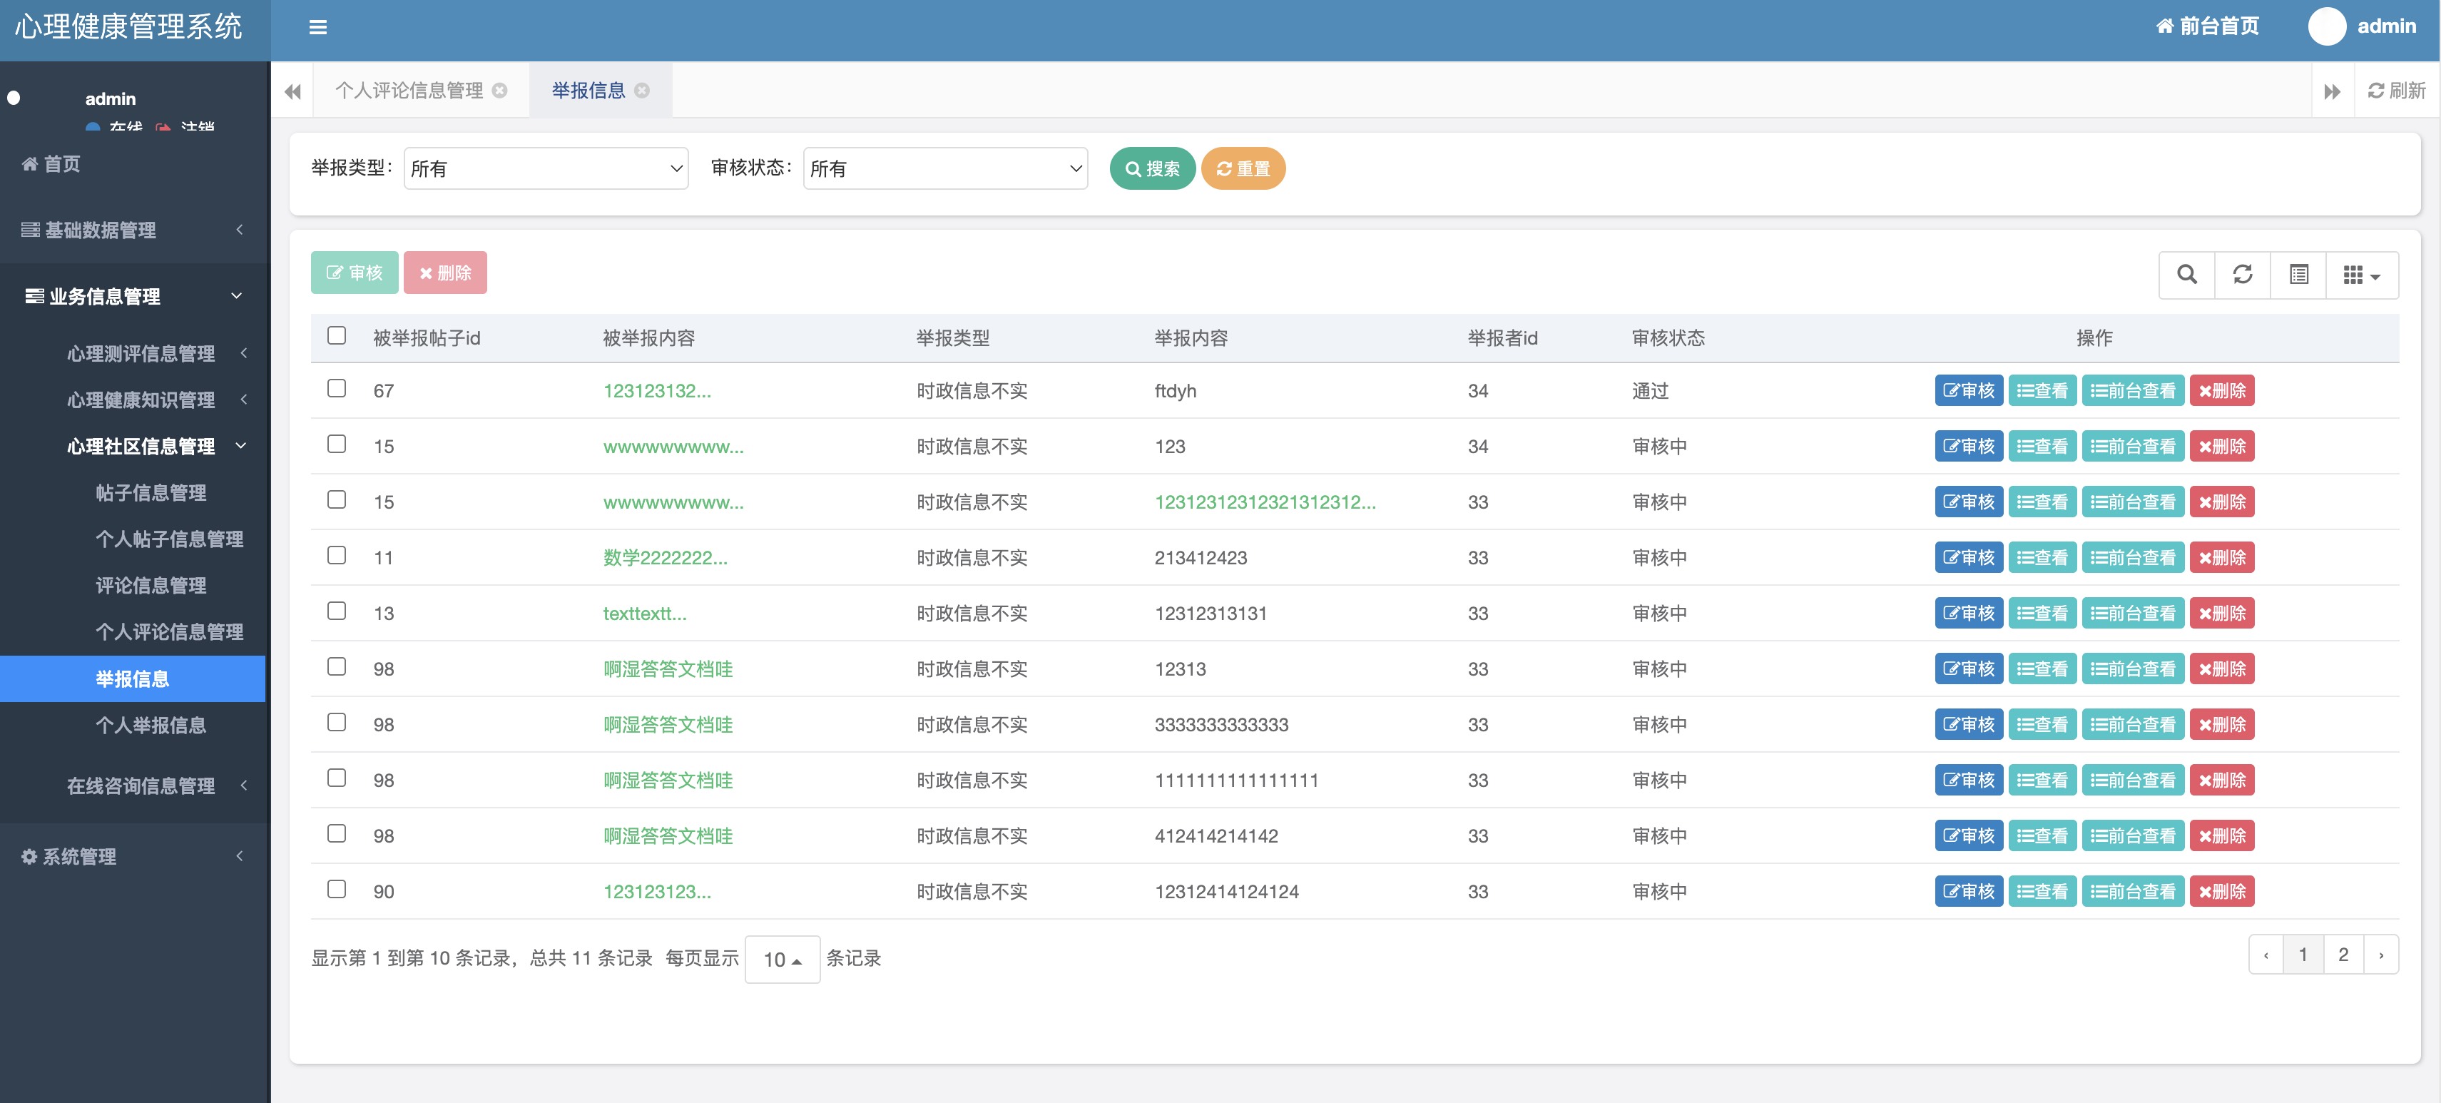Check the row with 举报内容 412414214142
This screenshot has height=1103, width=2441.
tap(337, 834)
